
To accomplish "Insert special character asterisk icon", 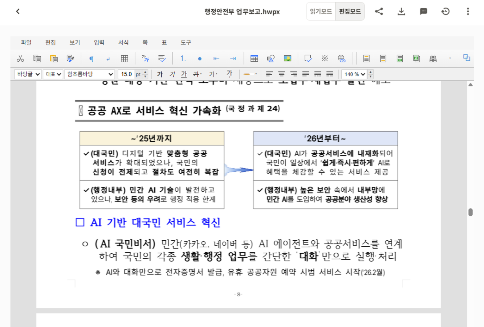I will (325, 58).
